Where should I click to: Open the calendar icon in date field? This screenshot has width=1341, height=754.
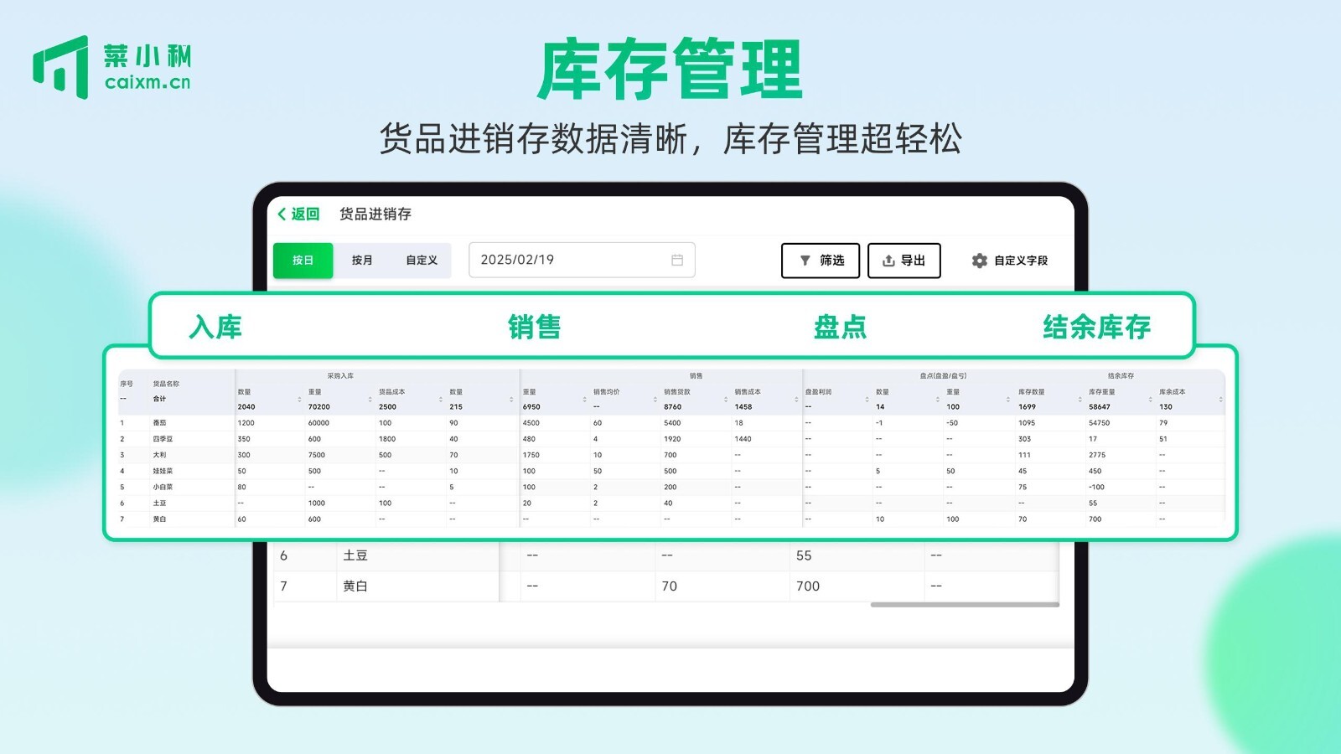[x=677, y=261]
